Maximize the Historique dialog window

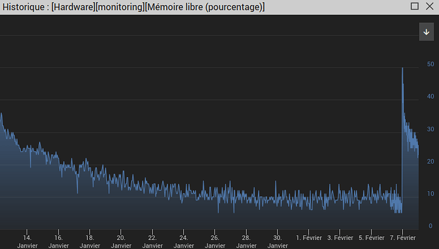pos(414,6)
